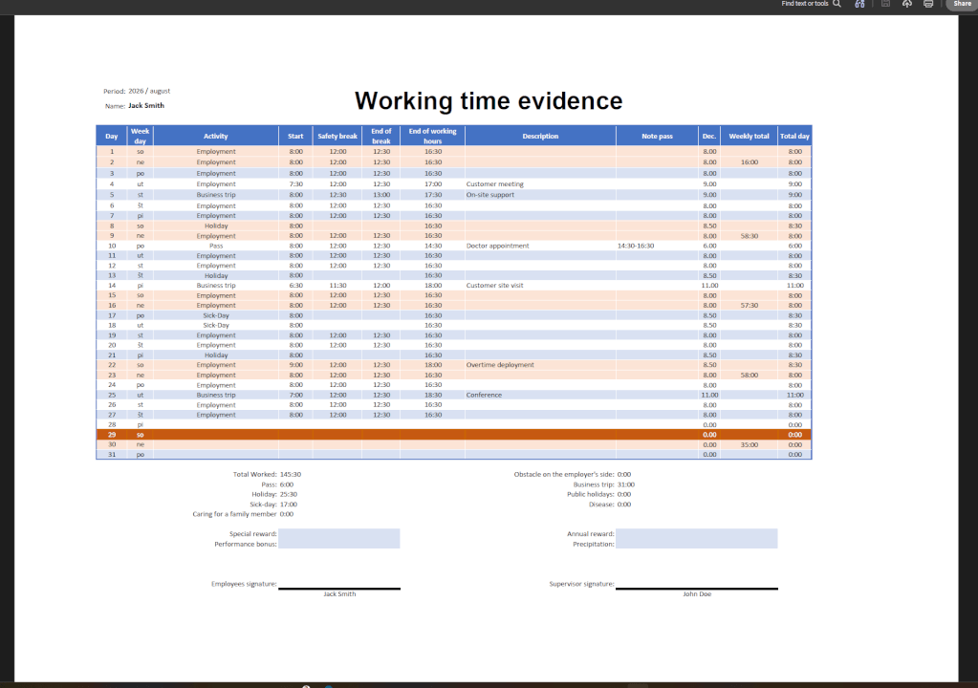Print the document with the printer icon

[928, 4]
